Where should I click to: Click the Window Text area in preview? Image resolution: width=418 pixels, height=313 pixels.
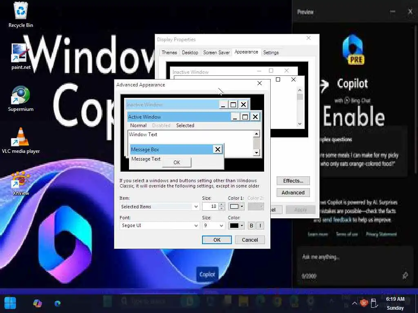[x=190, y=143]
